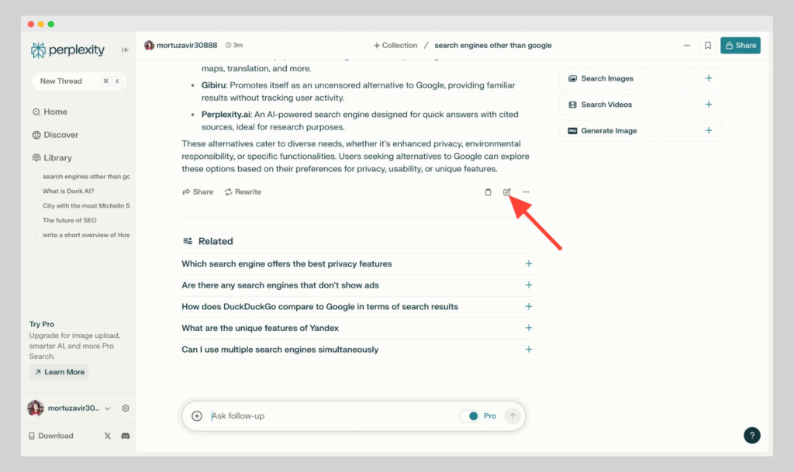Open account settings gear icon
The image size is (794, 472).
[x=126, y=408]
